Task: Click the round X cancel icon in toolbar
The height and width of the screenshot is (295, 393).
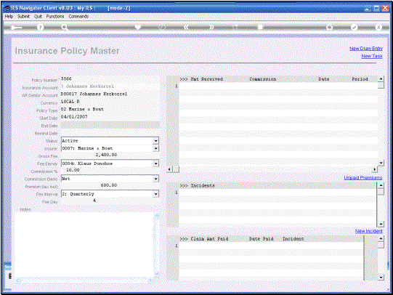Action: click(x=378, y=27)
